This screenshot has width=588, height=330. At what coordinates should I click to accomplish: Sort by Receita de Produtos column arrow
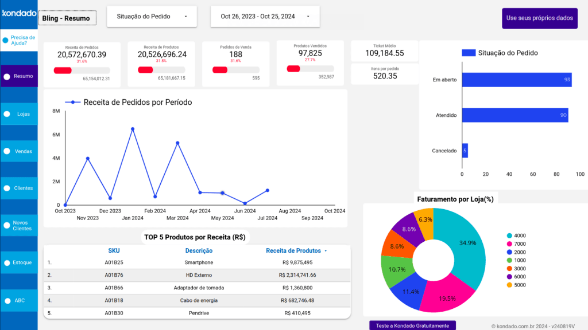(x=326, y=251)
